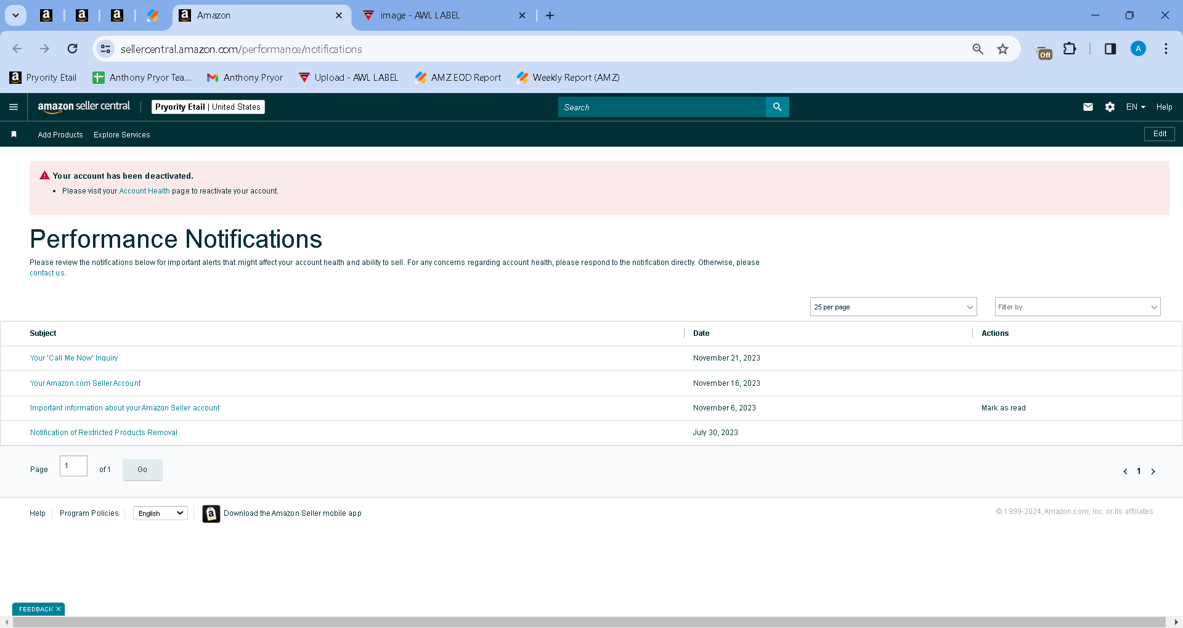Go to previous page with left chevron
The width and height of the screenshot is (1183, 628).
pyautogui.click(x=1125, y=471)
